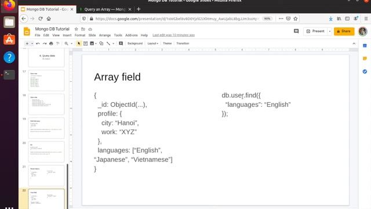Open the Help menu
Viewport: 371px width, 209px height.
144,35
